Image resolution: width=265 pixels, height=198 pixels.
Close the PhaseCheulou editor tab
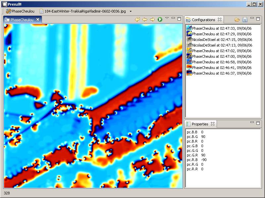38,20
